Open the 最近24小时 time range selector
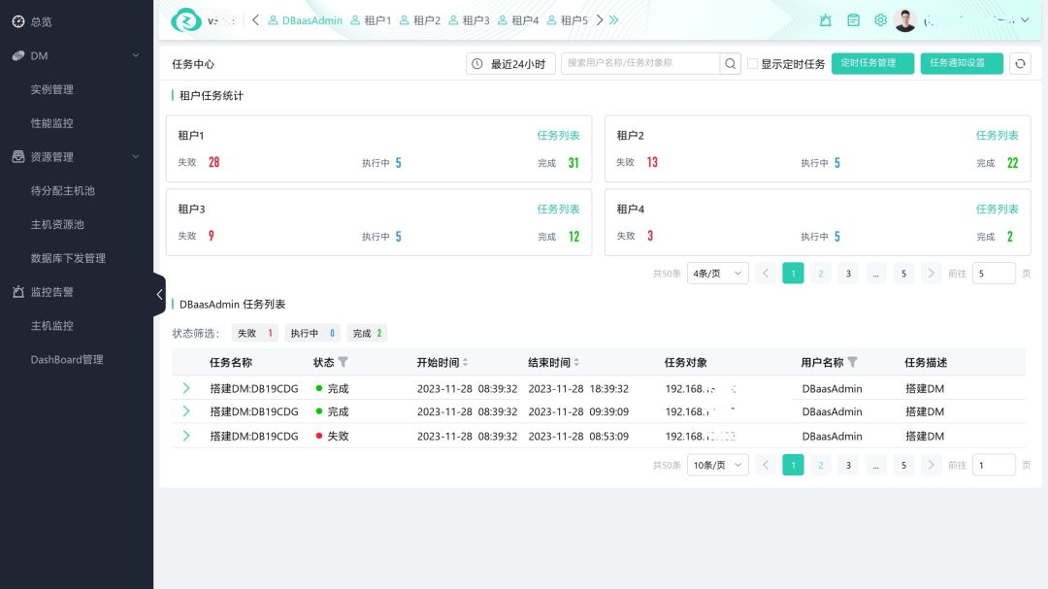Screen dimensions: 1048x589 click(x=510, y=63)
